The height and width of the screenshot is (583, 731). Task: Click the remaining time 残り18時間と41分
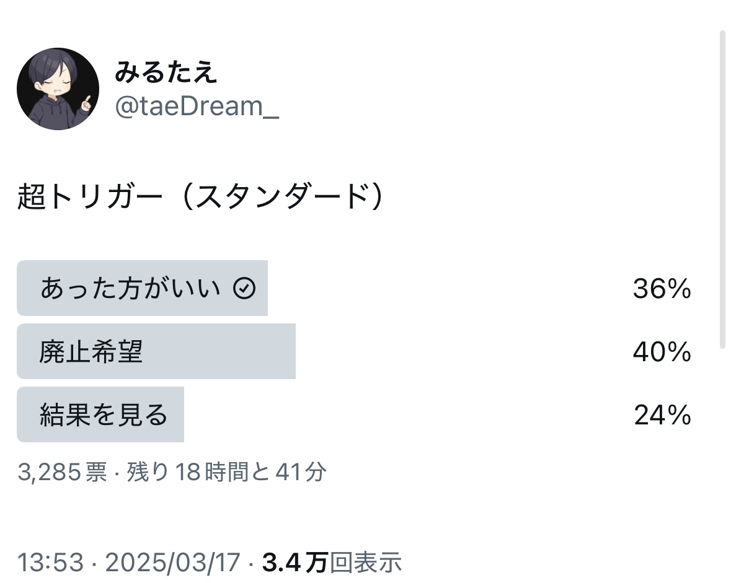click(226, 473)
